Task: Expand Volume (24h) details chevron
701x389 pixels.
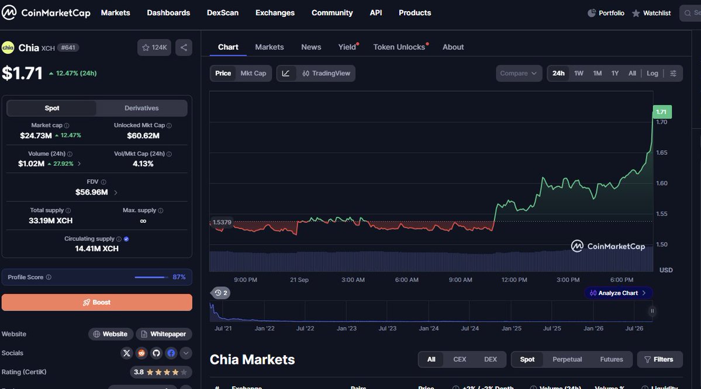Action: click(79, 164)
